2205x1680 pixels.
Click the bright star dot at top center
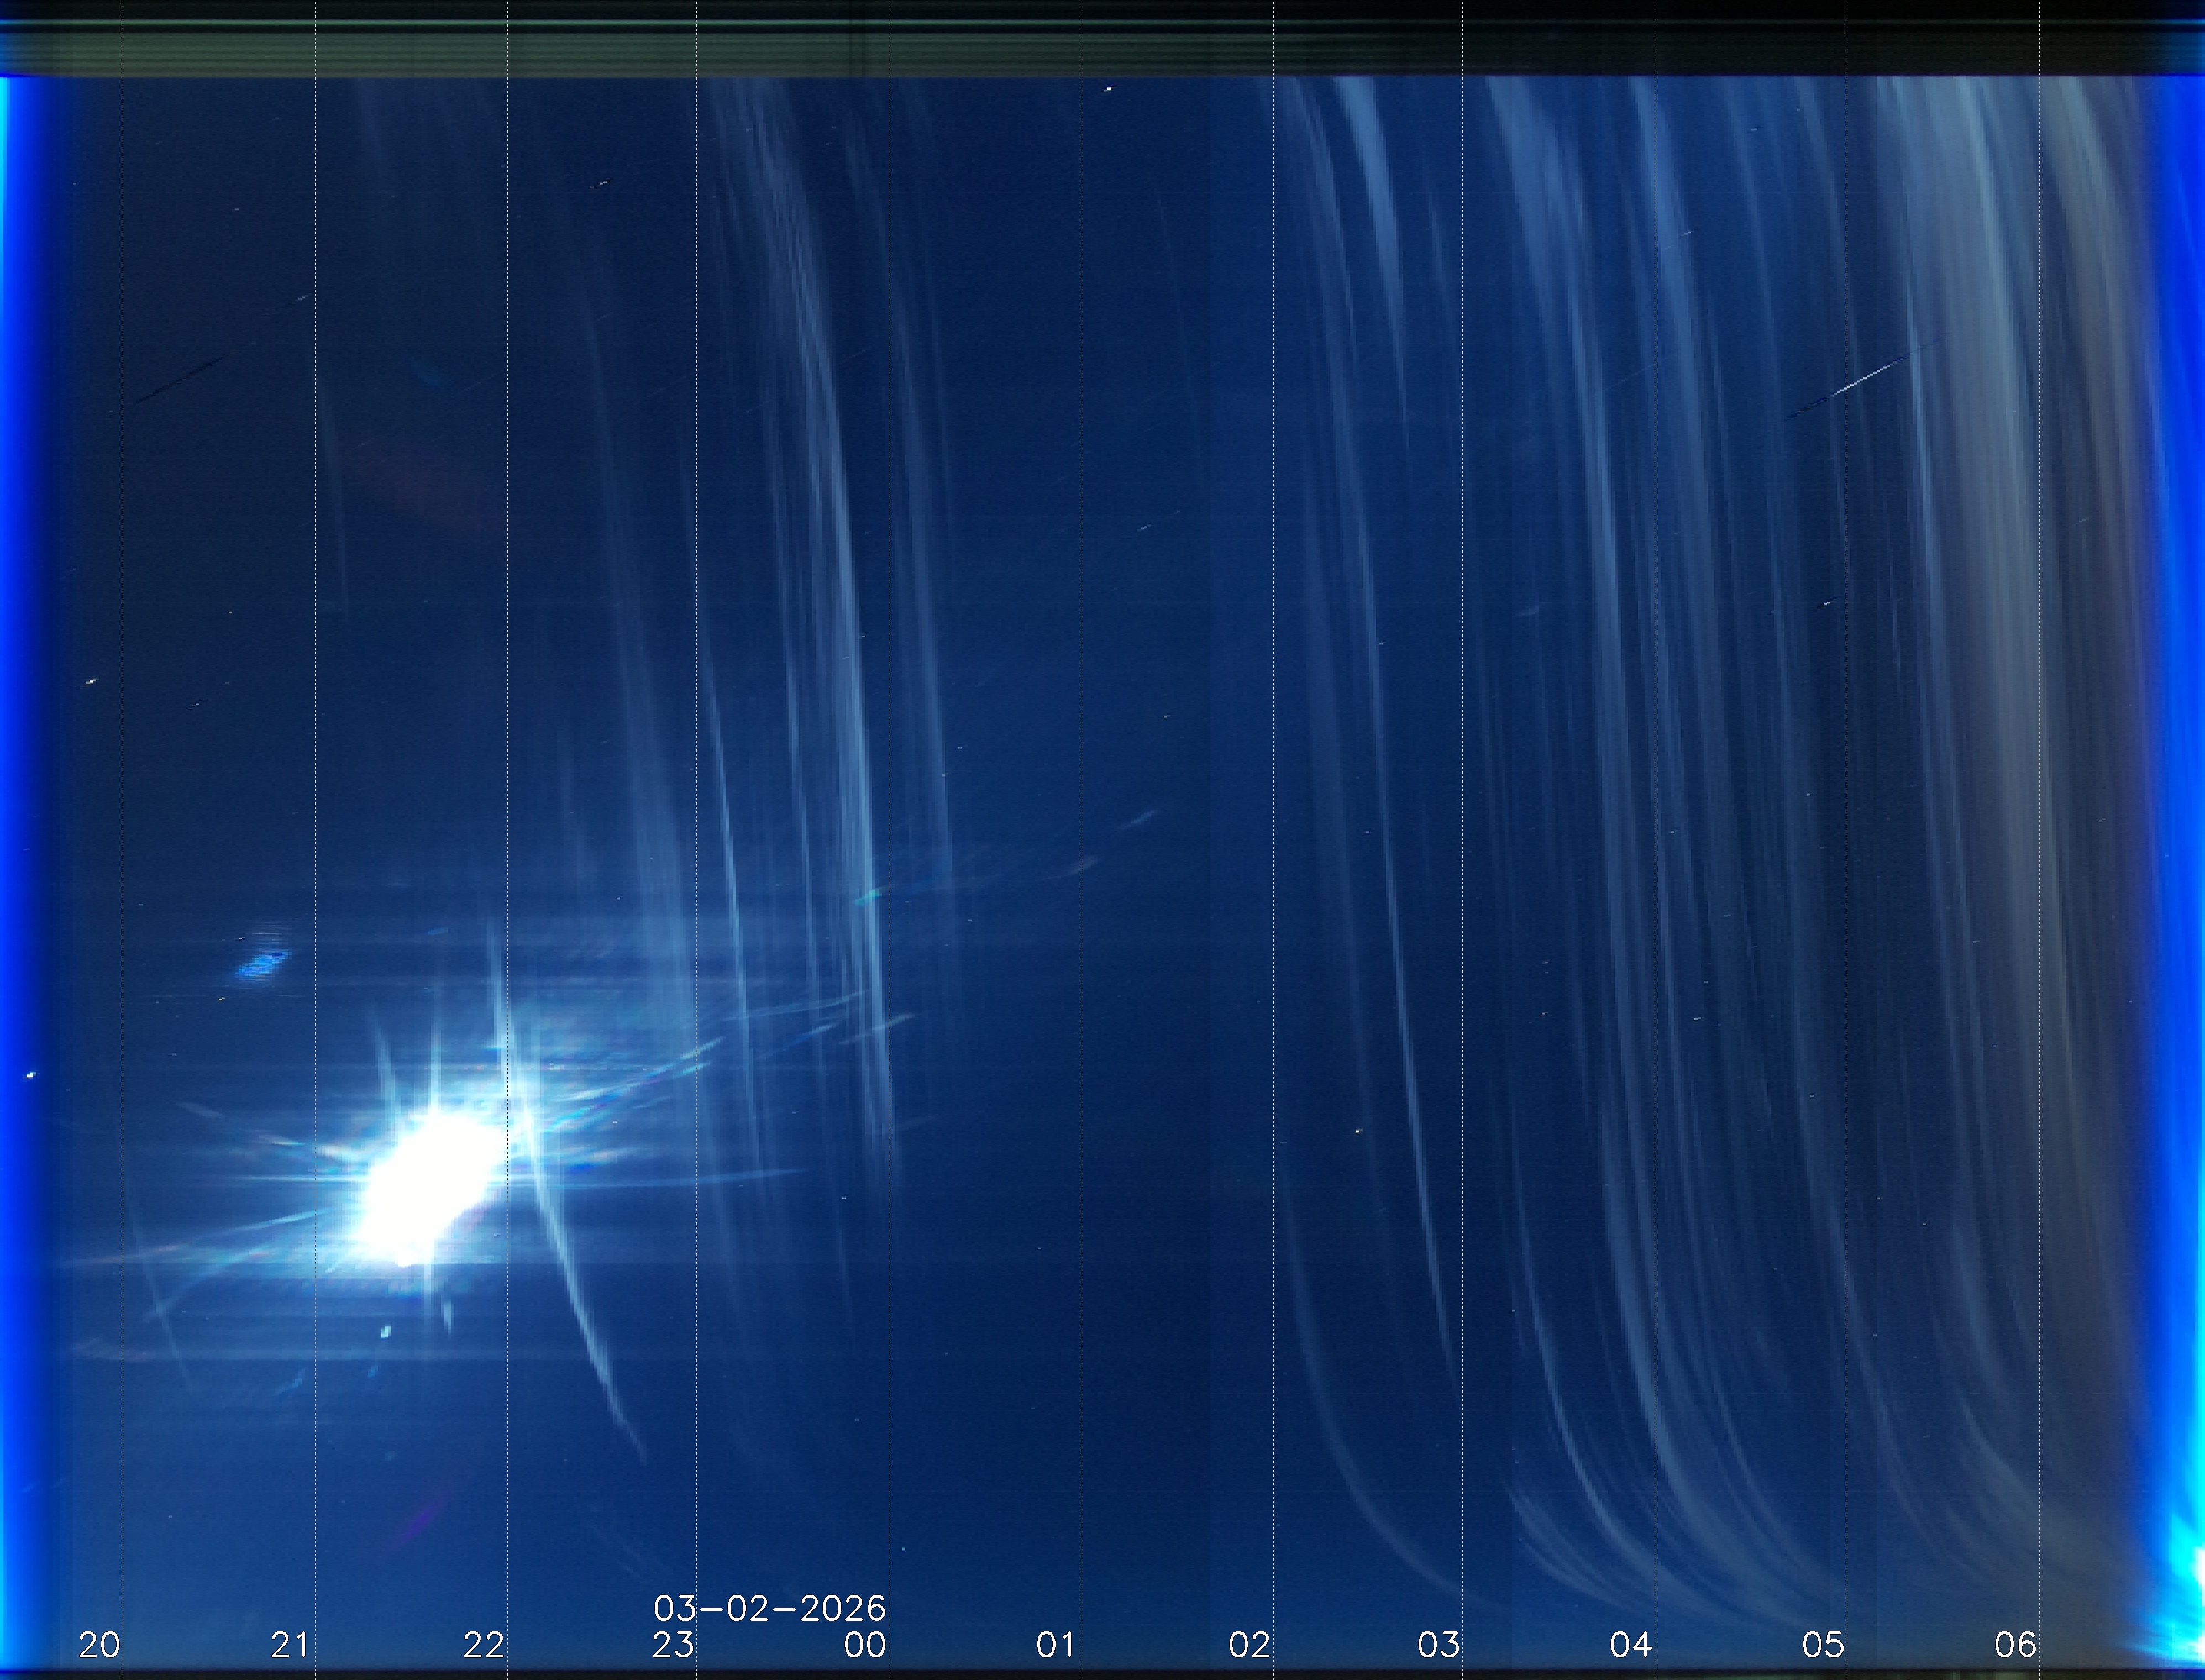point(1108,89)
